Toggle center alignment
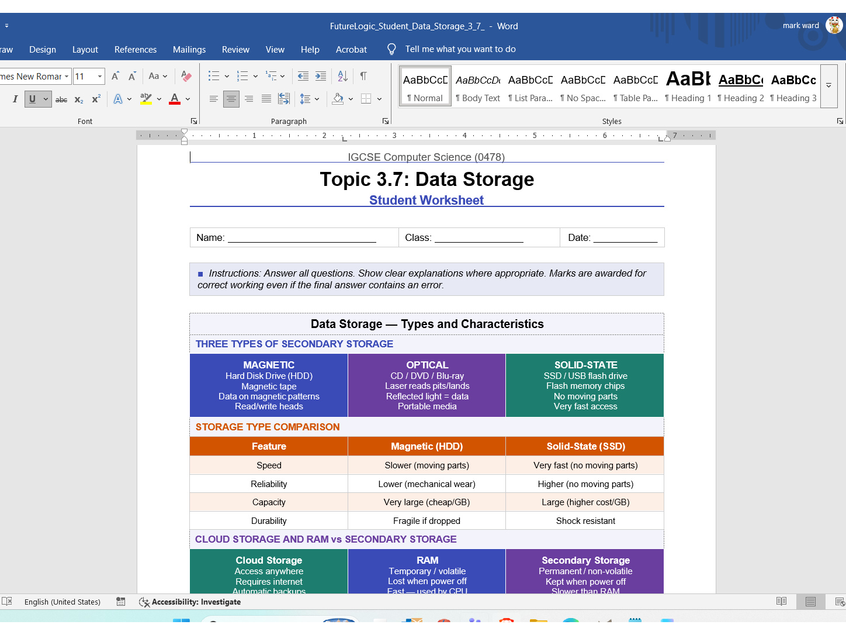The height and width of the screenshot is (635, 846). tap(231, 99)
